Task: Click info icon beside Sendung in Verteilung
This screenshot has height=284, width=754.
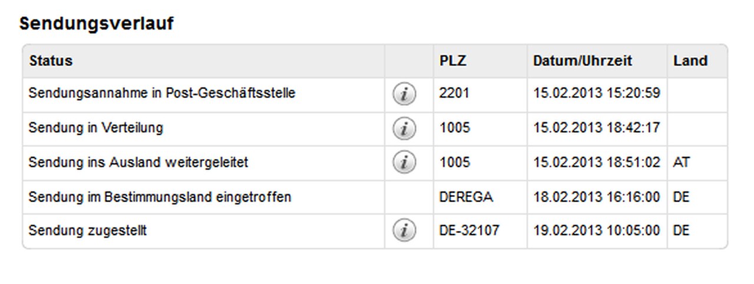Action: tap(404, 128)
